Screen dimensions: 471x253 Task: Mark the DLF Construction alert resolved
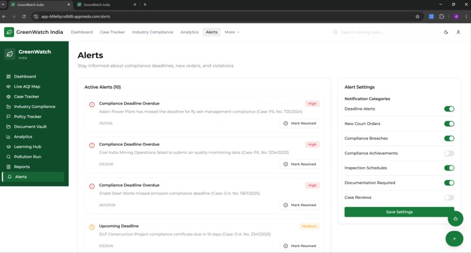pyautogui.click(x=300, y=246)
